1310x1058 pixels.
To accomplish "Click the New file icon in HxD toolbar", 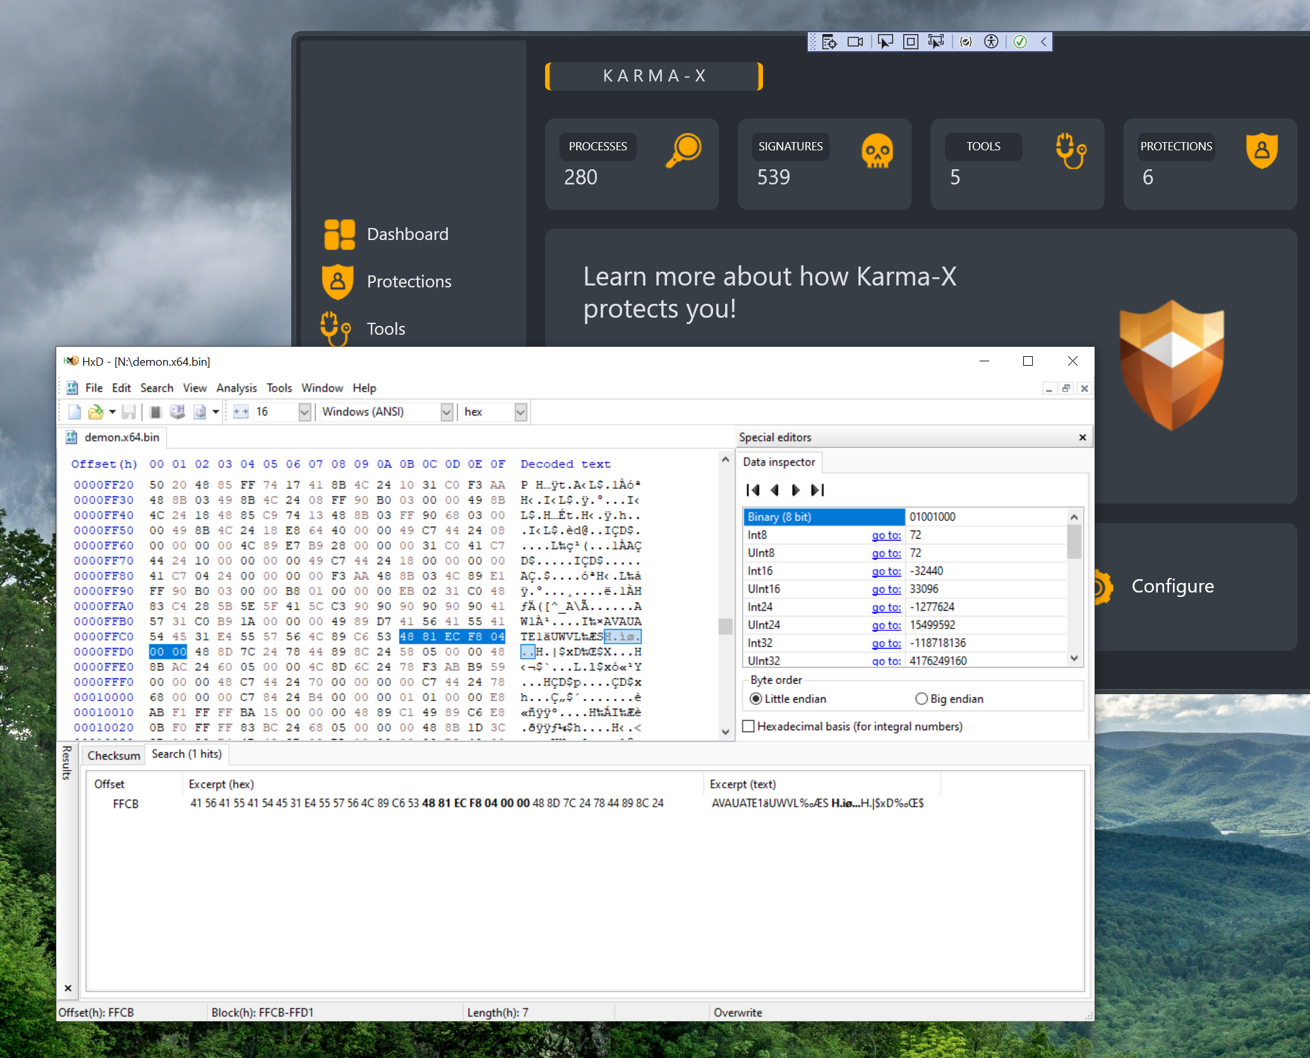I will pos(75,412).
